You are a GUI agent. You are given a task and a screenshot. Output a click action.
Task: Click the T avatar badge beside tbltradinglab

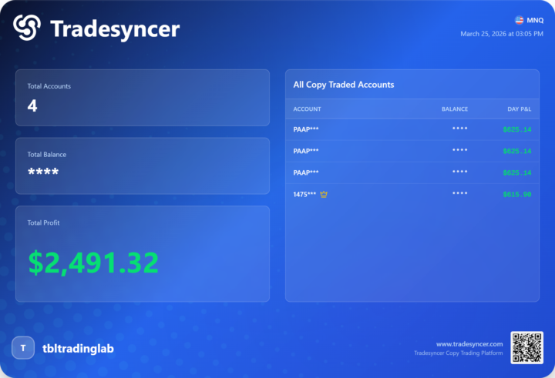point(23,348)
